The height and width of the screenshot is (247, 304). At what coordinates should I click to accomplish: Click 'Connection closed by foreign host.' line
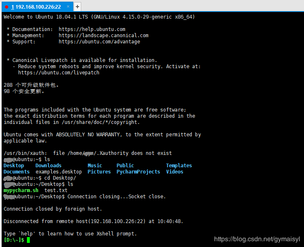[53, 209]
